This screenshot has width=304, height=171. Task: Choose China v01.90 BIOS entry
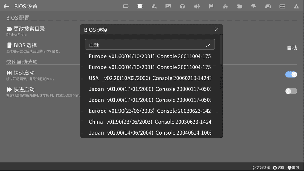150,122
